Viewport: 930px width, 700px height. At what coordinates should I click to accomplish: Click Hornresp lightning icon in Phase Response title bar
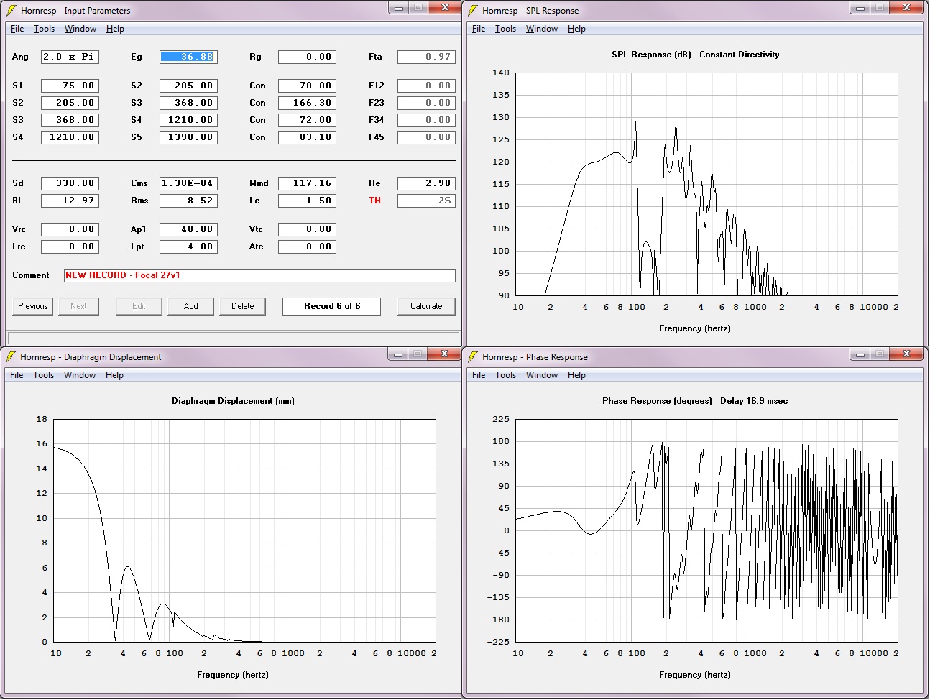pyautogui.click(x=473, y=356)
